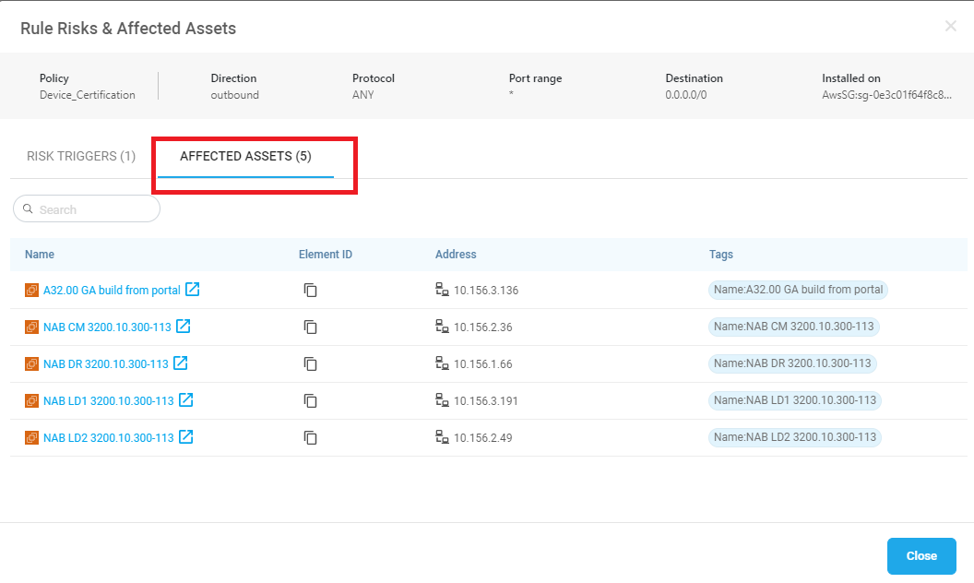The image size is (974, 583).
Task: Click address text 10.156.1.66
Action: click(x=482, y=363)
